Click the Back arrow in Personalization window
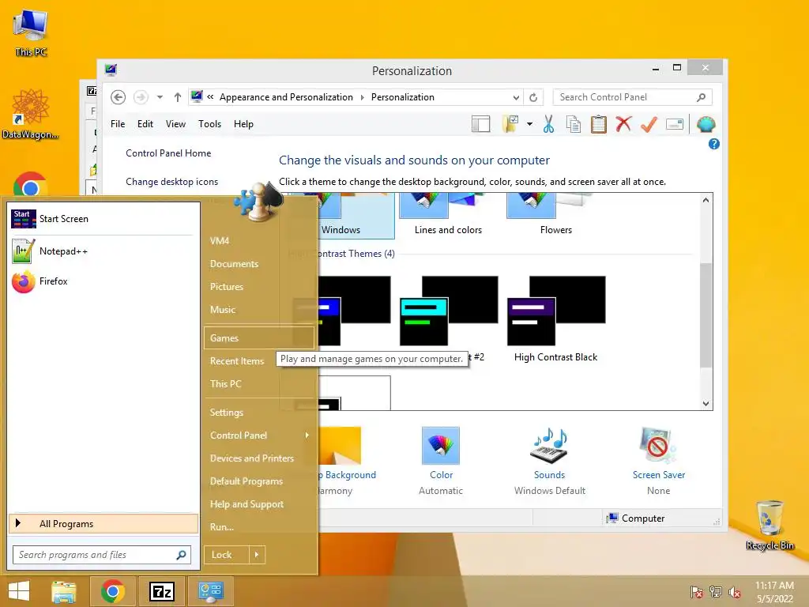This screenshot has width=809, height=607. [119, 97]
